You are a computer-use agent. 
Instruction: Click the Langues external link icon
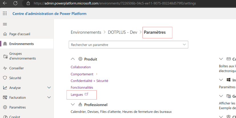pos(87,94)
